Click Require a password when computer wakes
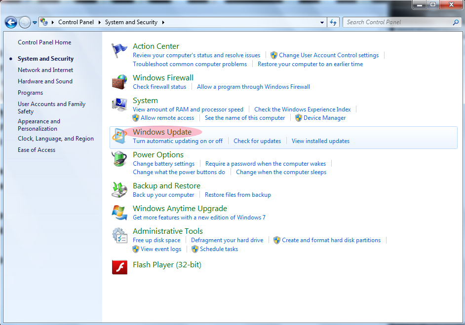Image resolution: width=465 pixels, height=325 pixels. (266, 164)
